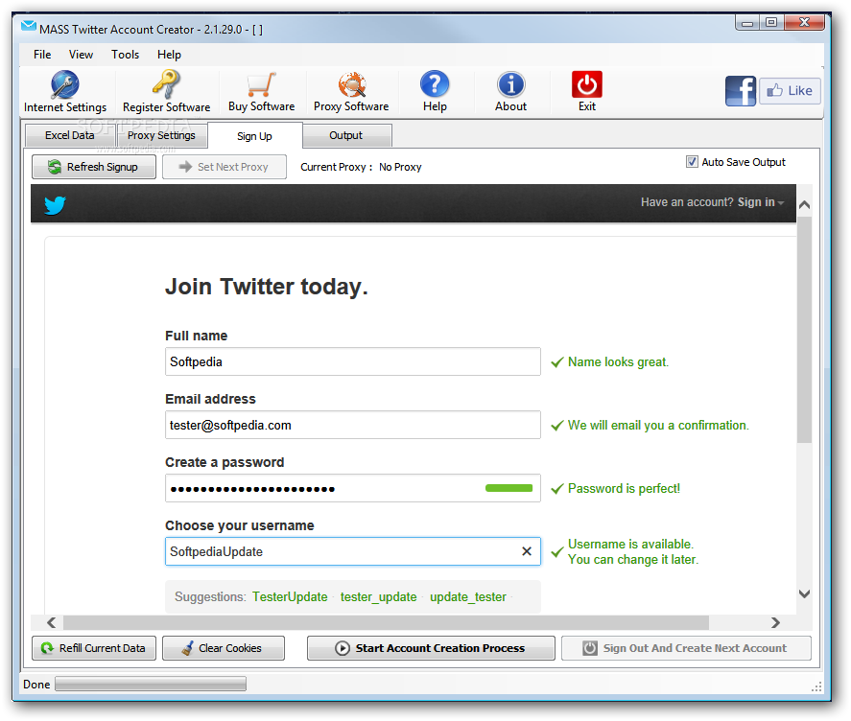Click the 'Done' status bar text
Screen dimensions: 851x721
pyautogui.click(x=36, y=685)
